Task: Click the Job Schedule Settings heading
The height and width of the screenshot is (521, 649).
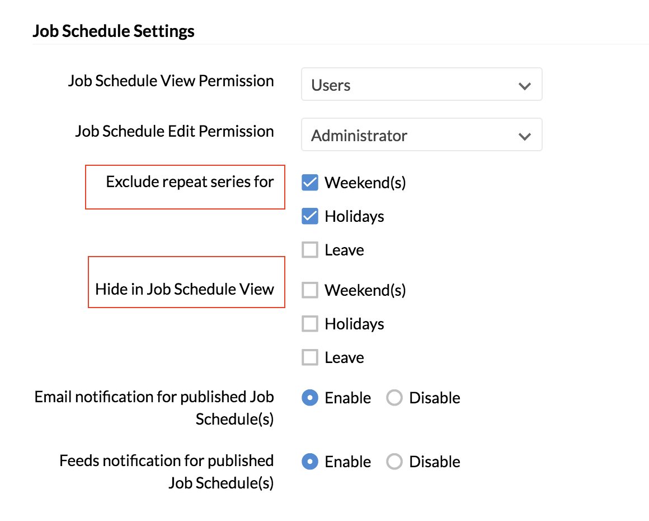Action: click(114, 31)
